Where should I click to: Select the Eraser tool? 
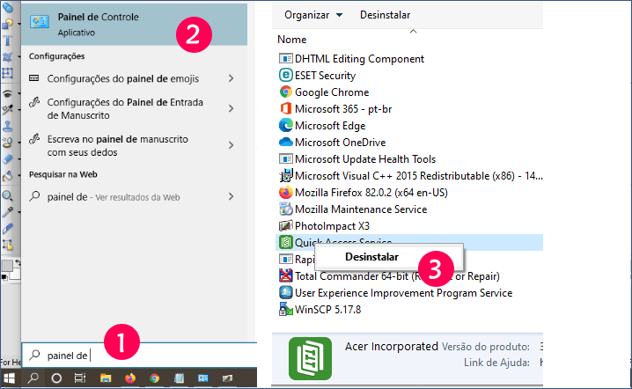pos(7,158)
